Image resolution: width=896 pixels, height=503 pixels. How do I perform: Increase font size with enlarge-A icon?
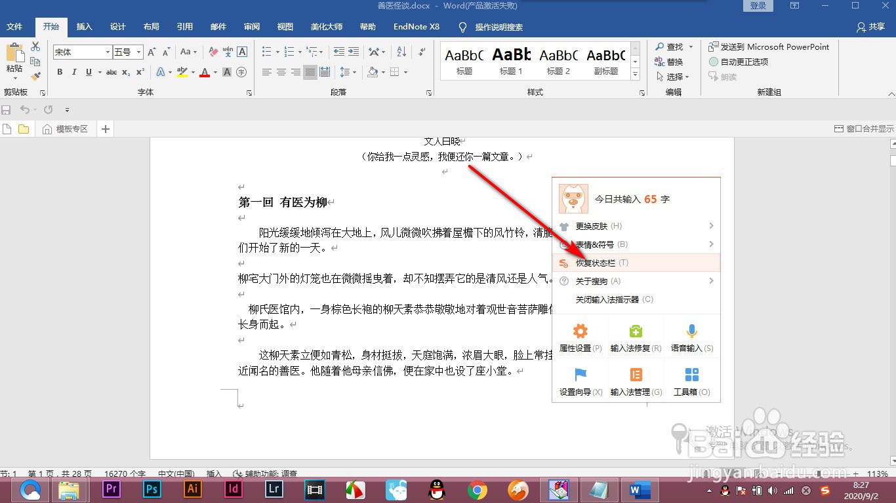(152, 52)
